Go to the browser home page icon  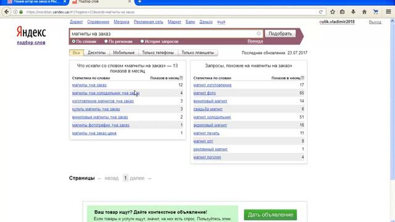[364, 12]
